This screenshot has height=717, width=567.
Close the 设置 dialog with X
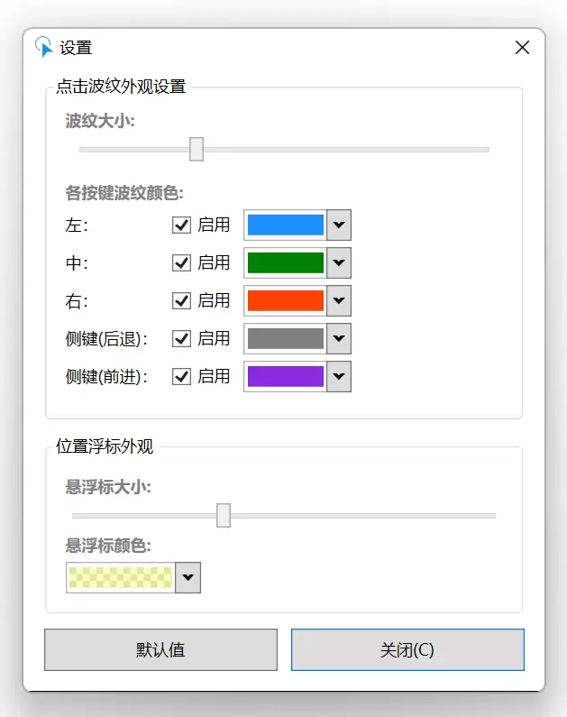tap(522, 47)
